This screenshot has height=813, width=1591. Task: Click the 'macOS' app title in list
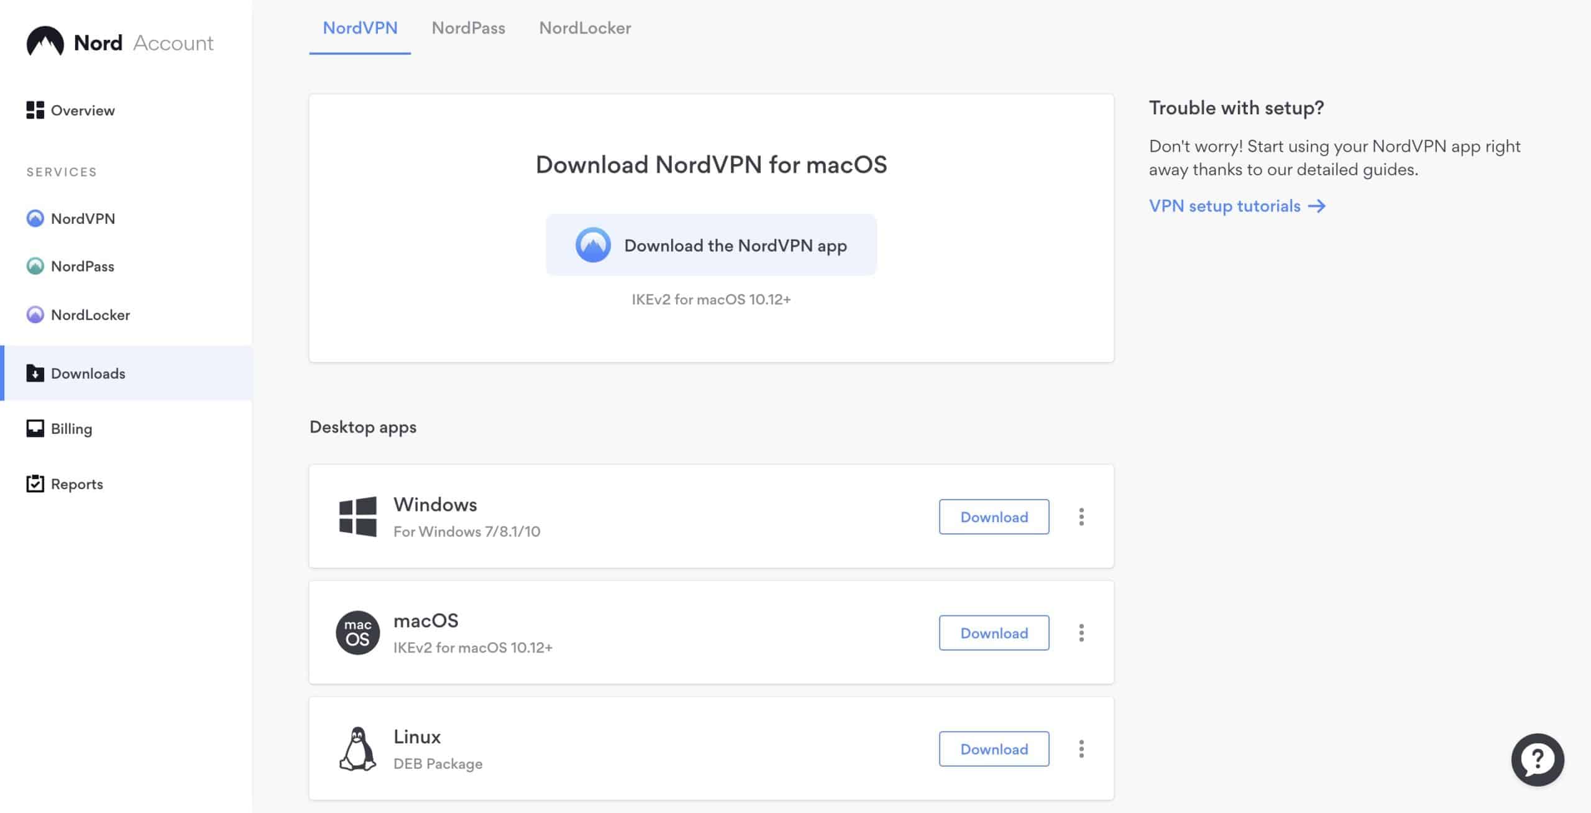click(x=426, y=620)
